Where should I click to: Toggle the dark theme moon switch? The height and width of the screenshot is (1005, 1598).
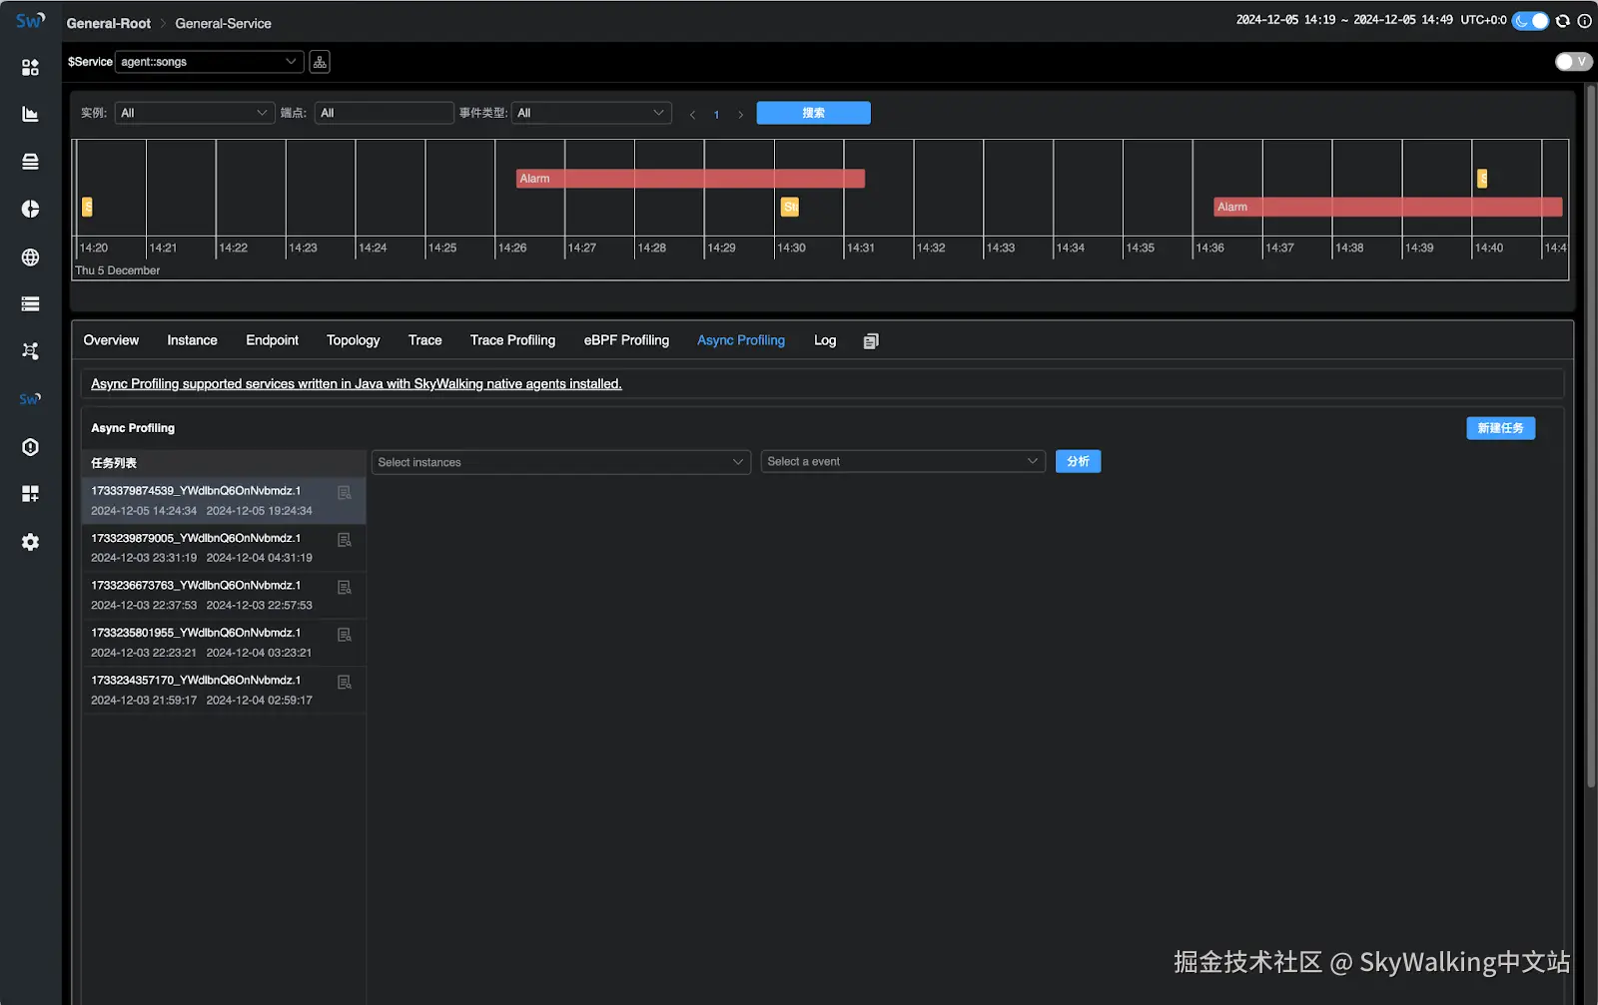coord(1530,21)
